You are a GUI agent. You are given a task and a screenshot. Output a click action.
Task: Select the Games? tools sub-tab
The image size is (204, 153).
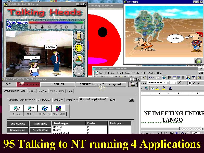pos(59,100)
